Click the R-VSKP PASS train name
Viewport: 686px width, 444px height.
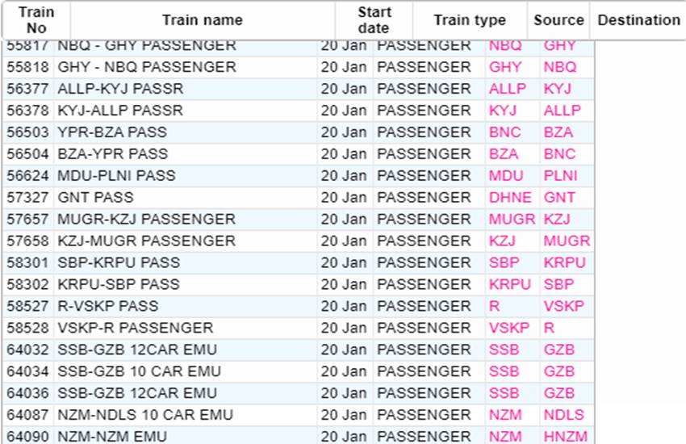tap(108, 307)
